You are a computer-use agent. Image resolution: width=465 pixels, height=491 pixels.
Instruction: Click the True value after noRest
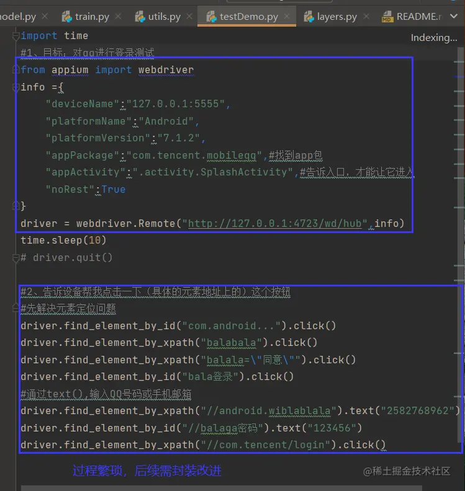point(114,190)
